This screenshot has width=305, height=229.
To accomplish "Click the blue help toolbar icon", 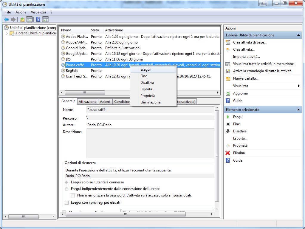I will coord(38,20).
